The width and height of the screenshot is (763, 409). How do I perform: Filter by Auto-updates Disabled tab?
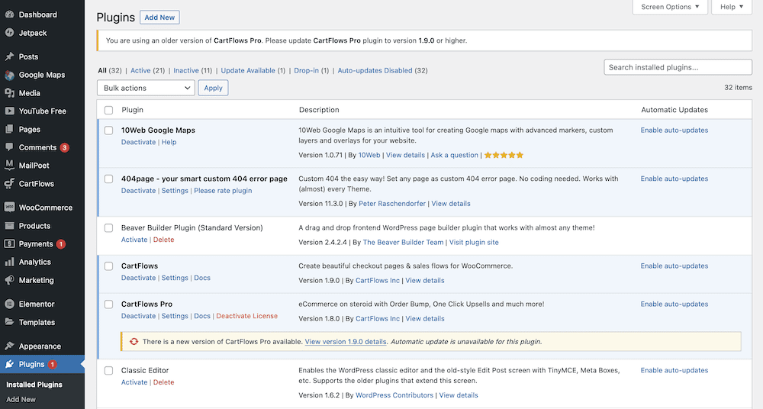[x=375, y=70]
